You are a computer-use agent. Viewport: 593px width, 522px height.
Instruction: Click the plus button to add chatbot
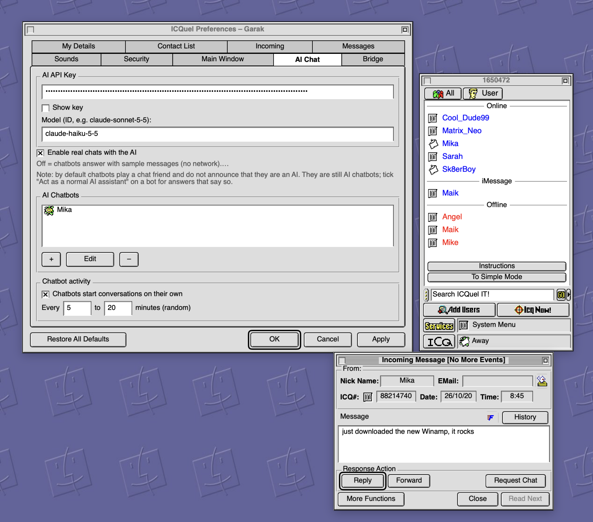(x=51, y=259)
